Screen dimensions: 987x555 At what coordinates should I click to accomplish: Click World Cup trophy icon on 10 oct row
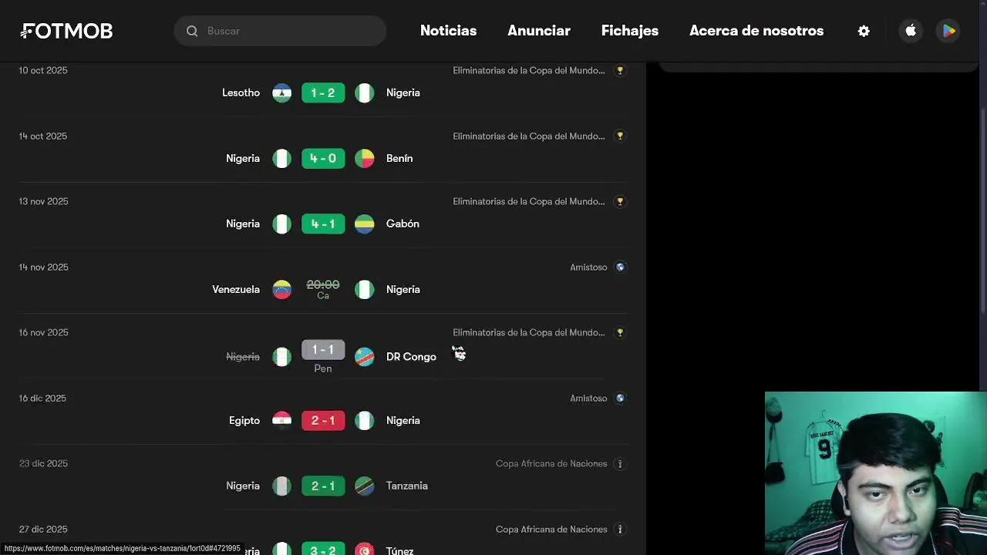(x=620, y=70)
